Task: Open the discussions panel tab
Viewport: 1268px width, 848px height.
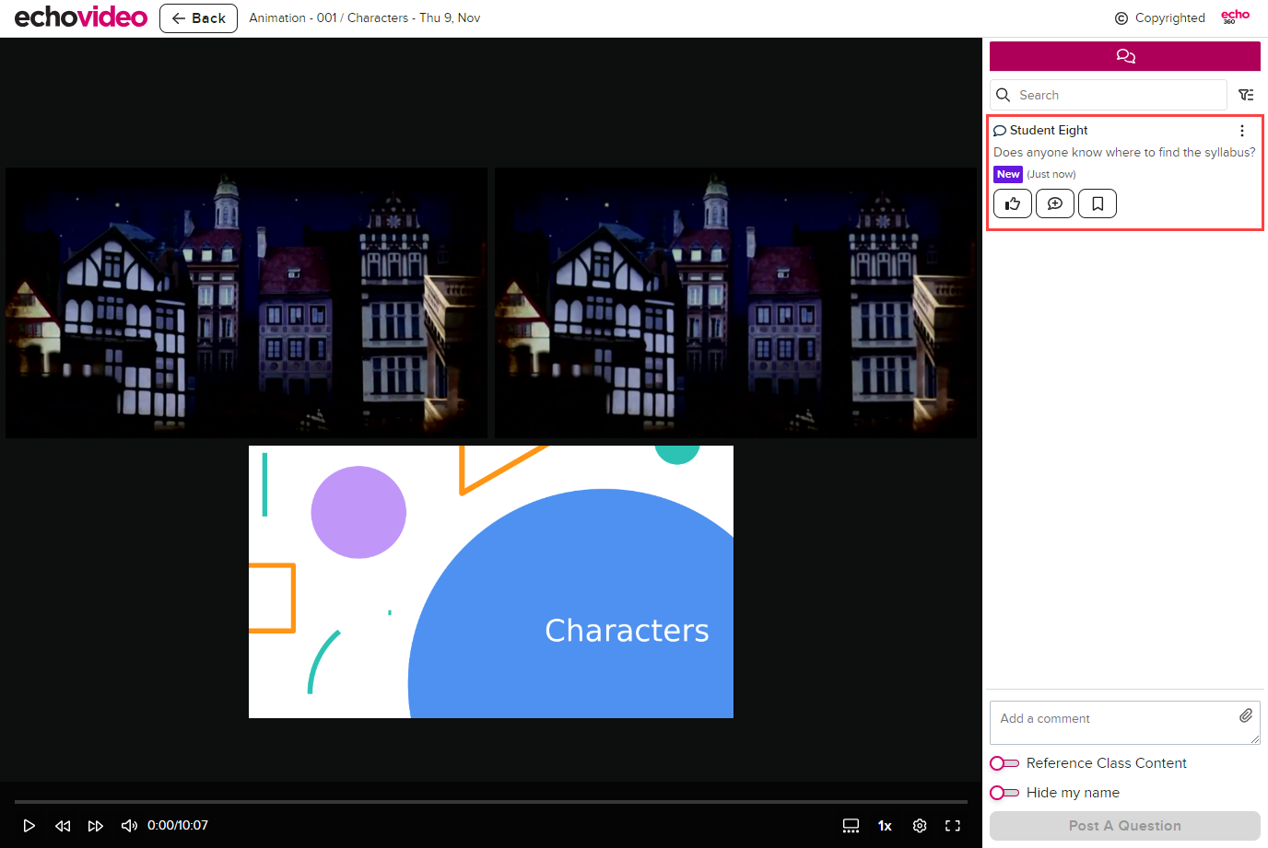Action: coord(1125,56)
